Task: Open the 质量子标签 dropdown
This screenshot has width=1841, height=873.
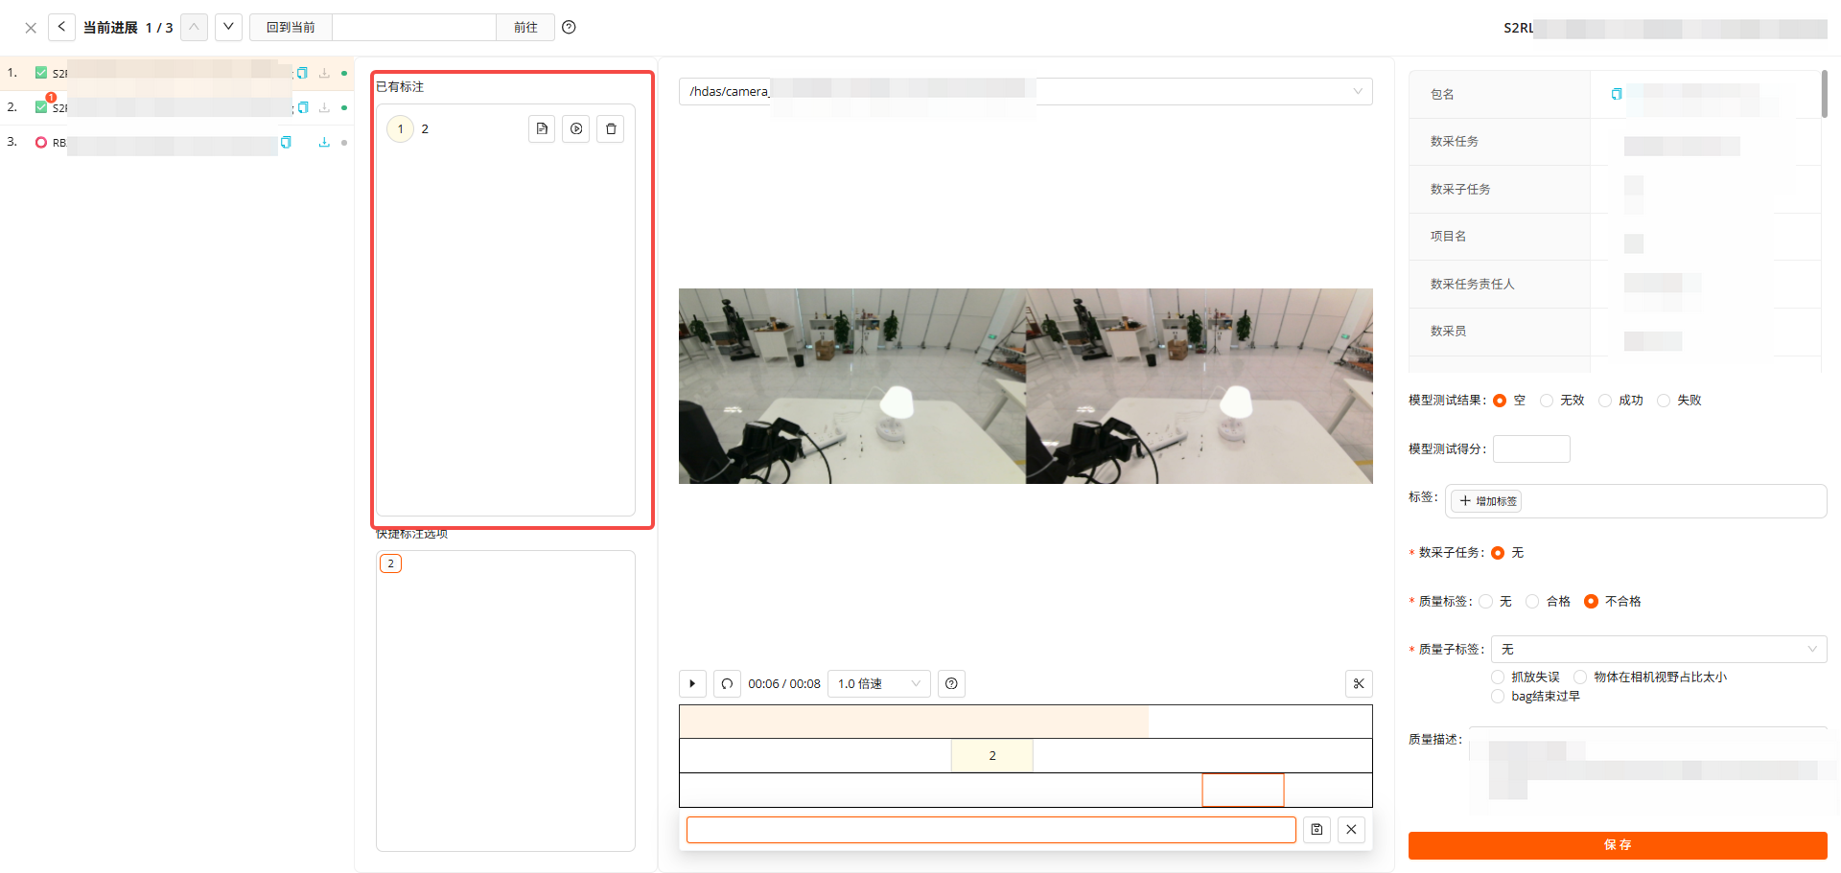Action: coord(1658,649)
